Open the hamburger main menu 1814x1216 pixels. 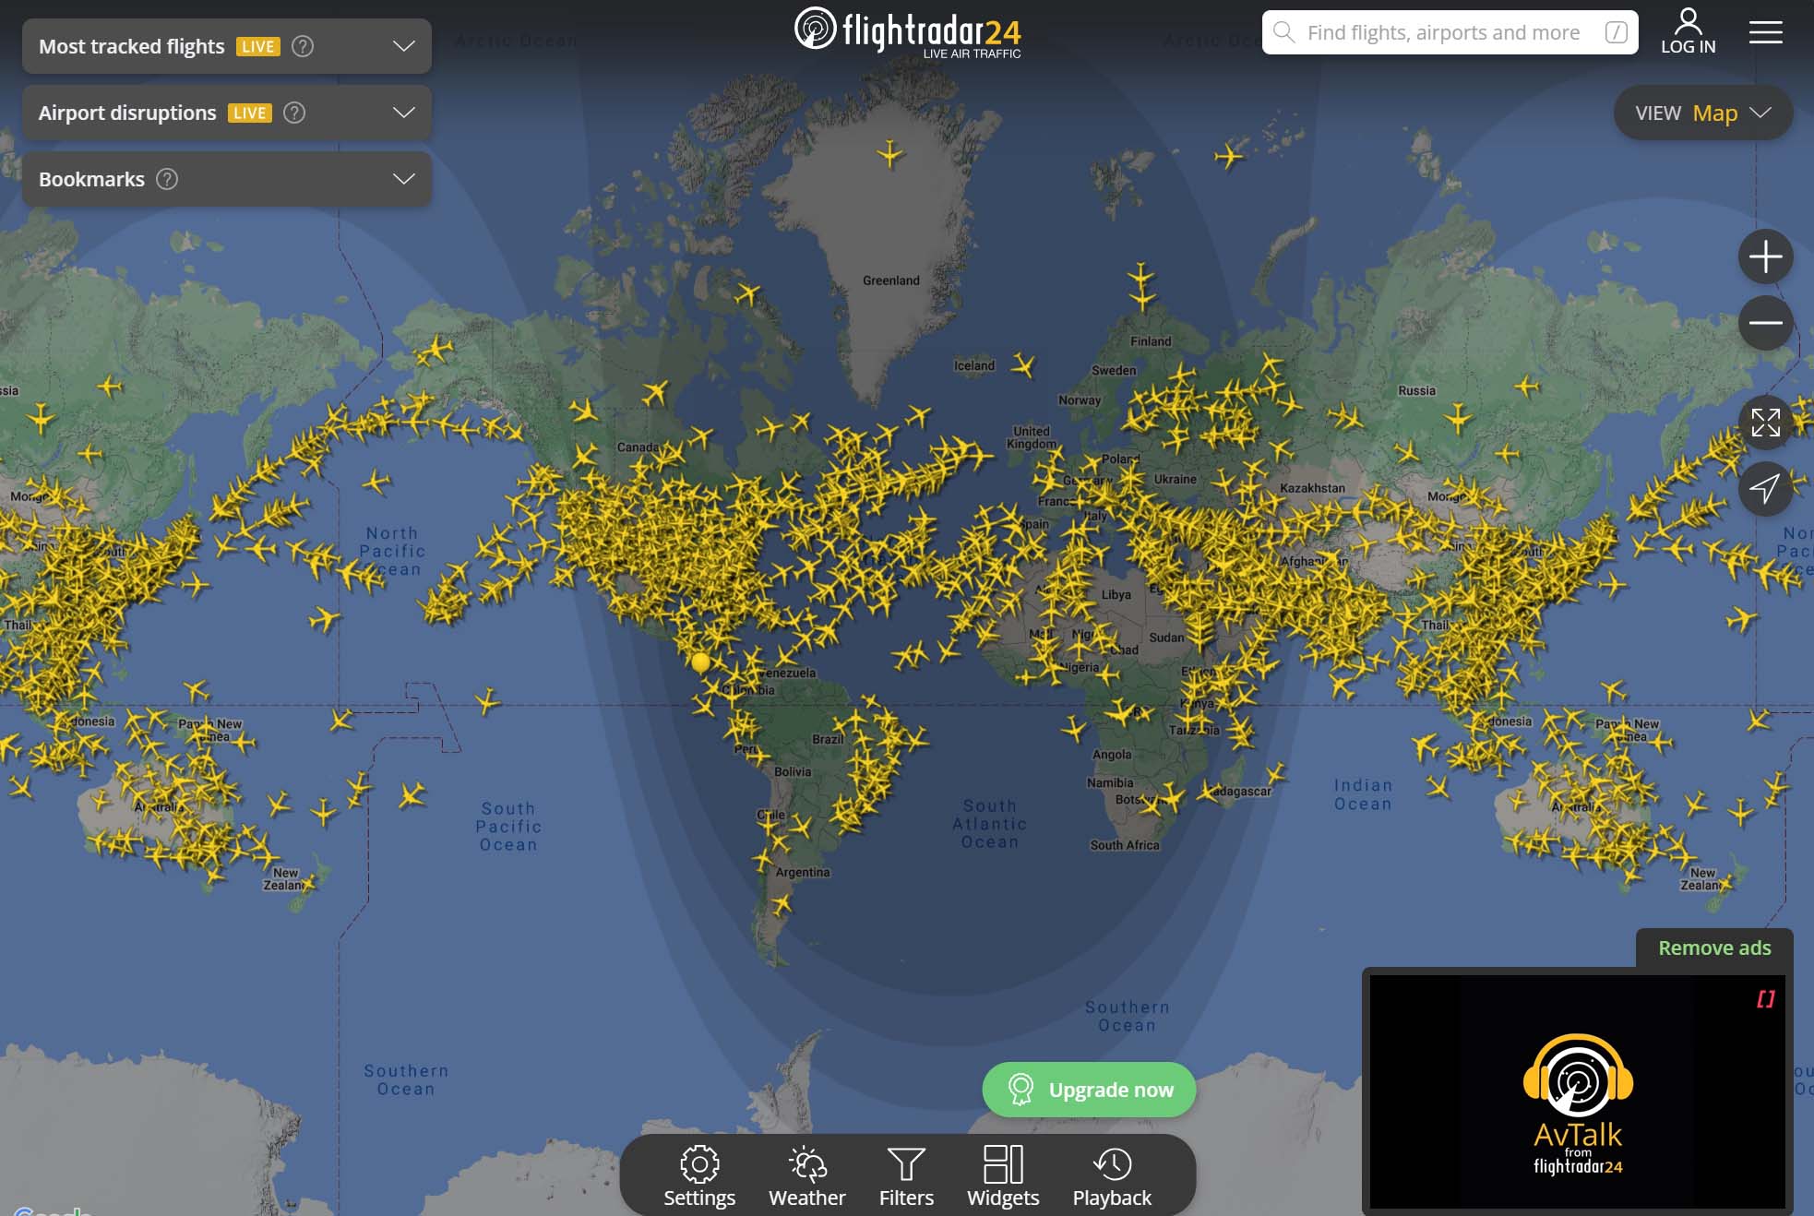coord(1765,32)
